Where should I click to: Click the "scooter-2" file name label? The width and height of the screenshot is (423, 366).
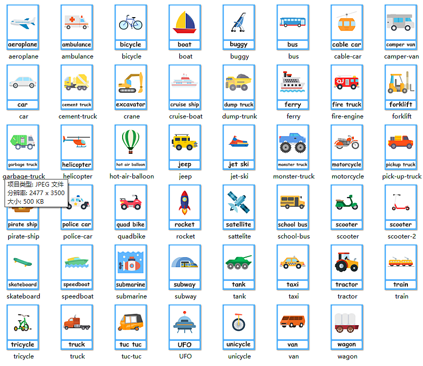tap(402, 236)
